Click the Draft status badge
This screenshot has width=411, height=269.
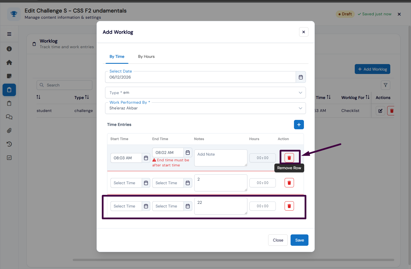click(345, 14)
